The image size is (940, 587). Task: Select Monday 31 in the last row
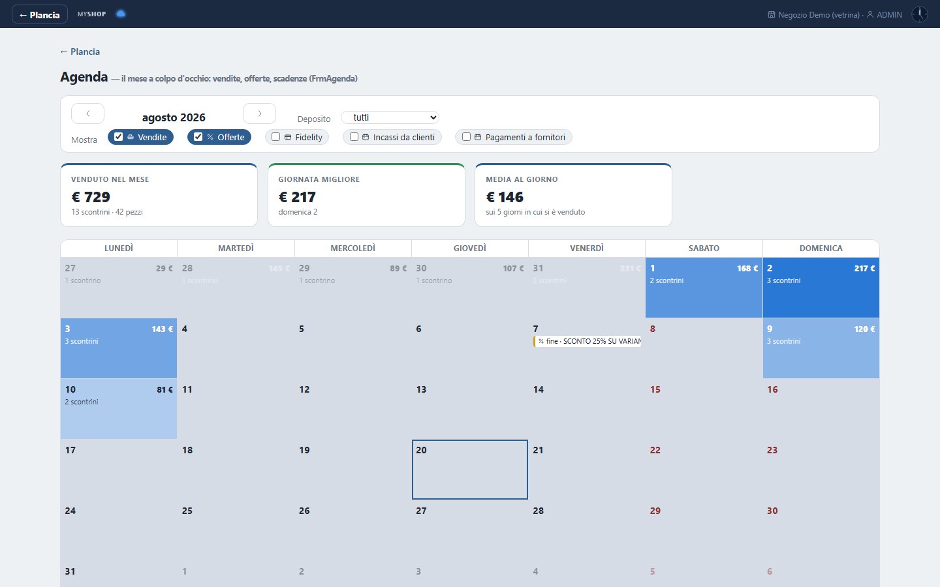(x=119, y=574)
